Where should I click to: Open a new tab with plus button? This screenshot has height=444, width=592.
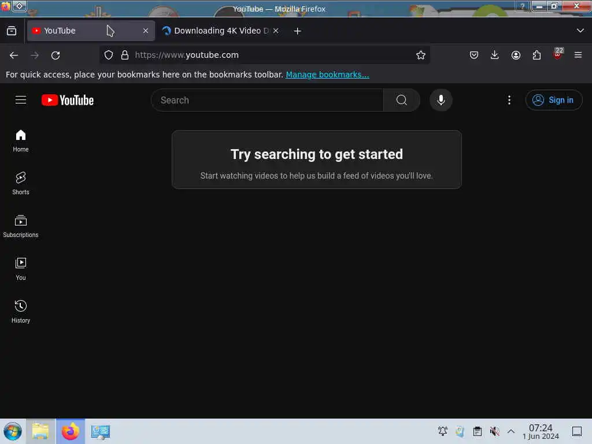click(298, 31)
